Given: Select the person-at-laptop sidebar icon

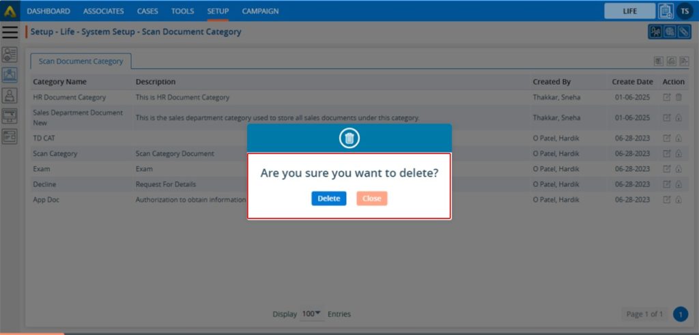Looking at the screenshot, I should coord(10,95).
